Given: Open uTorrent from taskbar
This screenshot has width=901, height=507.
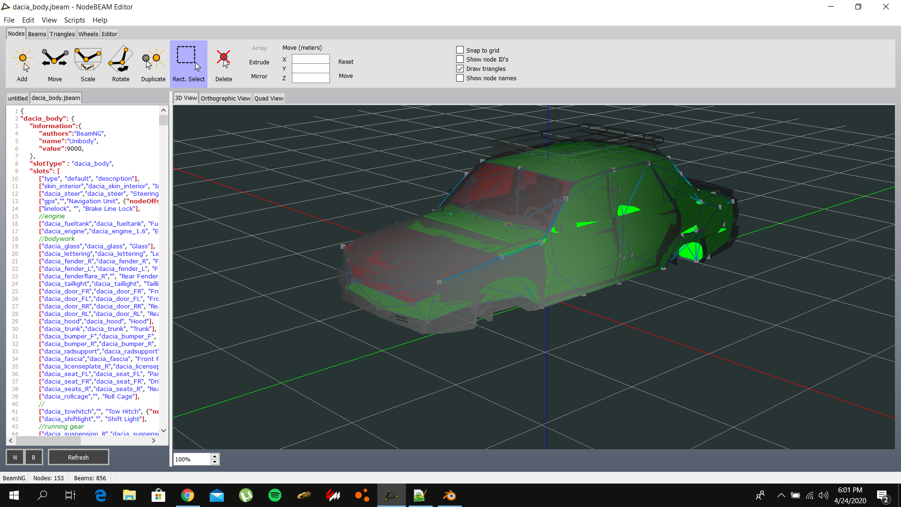Looking at the screenshot, I should tap(246, 495).
